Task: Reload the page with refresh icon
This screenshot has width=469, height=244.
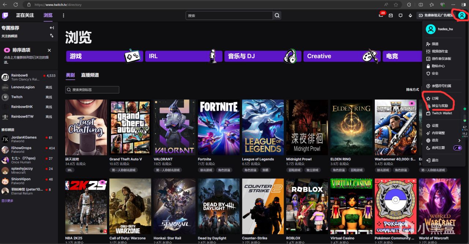Action: click(15, 5)
